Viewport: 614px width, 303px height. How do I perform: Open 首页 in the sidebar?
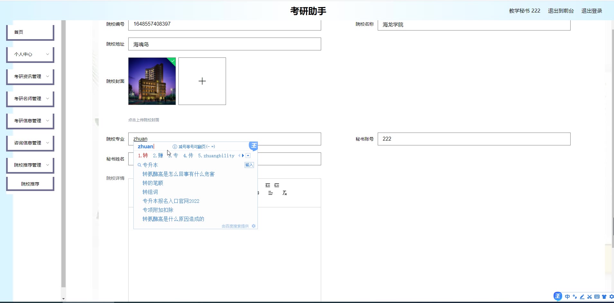coord(30,32)
